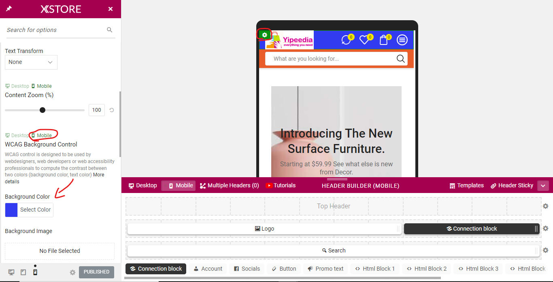Pick the Html Block 2 element
Screen dimensions: 553x282
[x=427, y=269]
